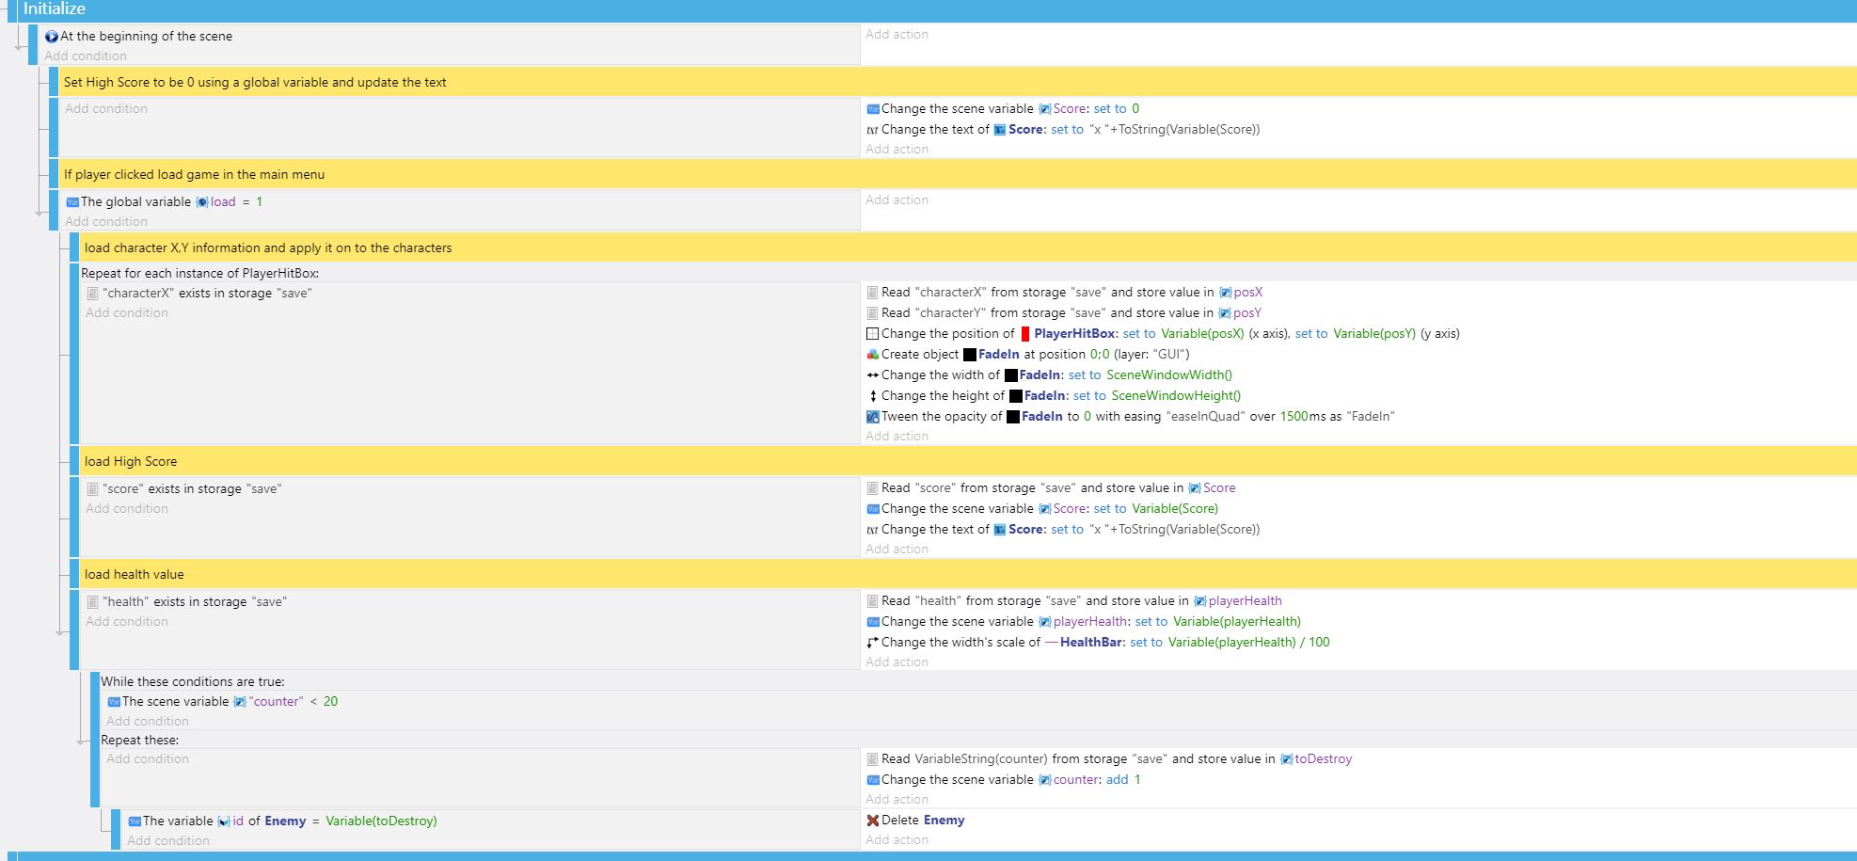1857x861 pixels.
Task: Click the value '20' in counter condition
Action: click(330, 702)
